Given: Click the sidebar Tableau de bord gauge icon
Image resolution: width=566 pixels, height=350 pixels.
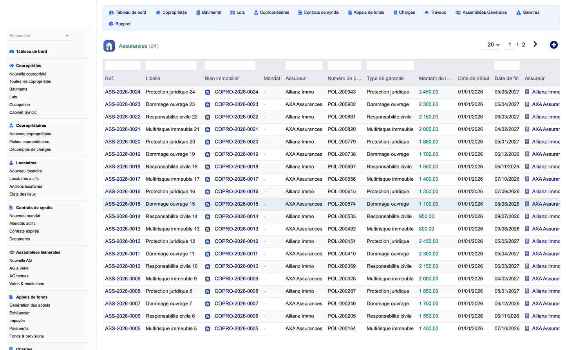Looking at the screenshot, I should [12, 52].
